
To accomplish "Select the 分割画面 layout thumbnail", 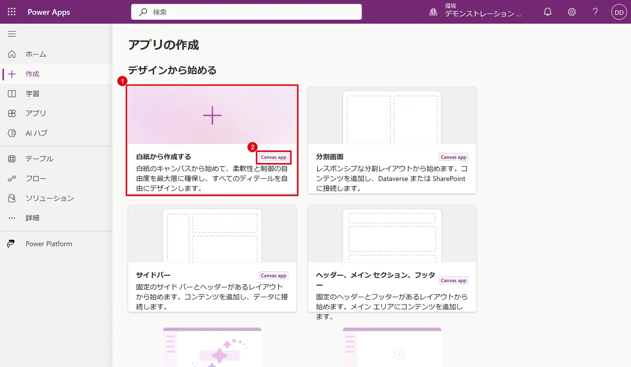I will point(392,115).
